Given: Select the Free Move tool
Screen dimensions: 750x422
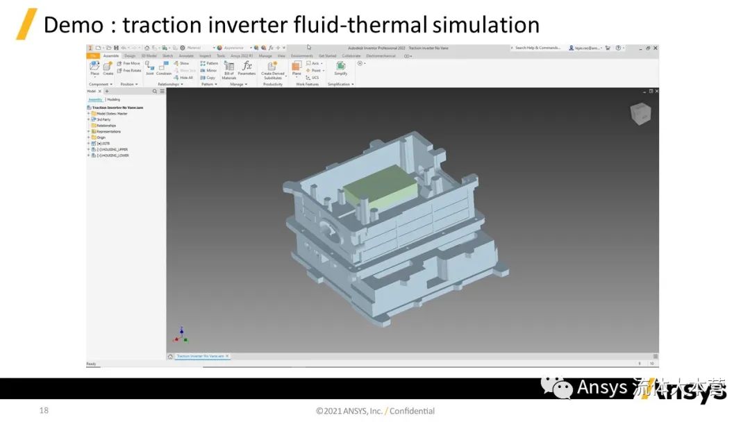Looking at the screenshot, I should point(128,63).
